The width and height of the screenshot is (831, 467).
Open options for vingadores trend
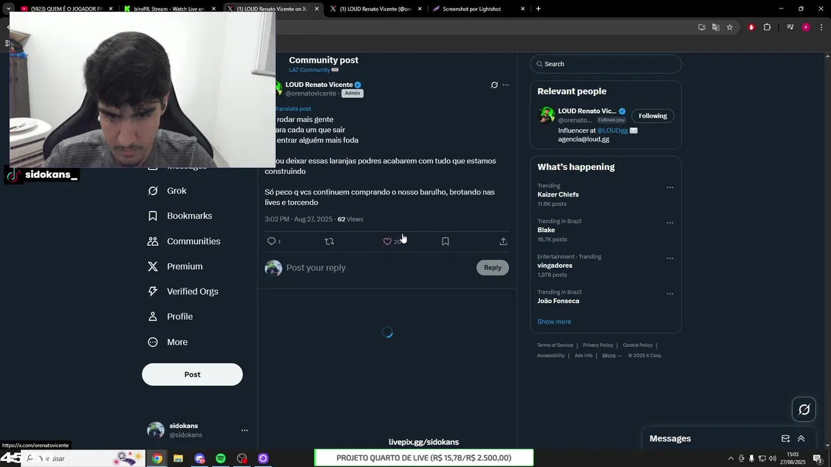pyautogui.click(x=670, y=258)
